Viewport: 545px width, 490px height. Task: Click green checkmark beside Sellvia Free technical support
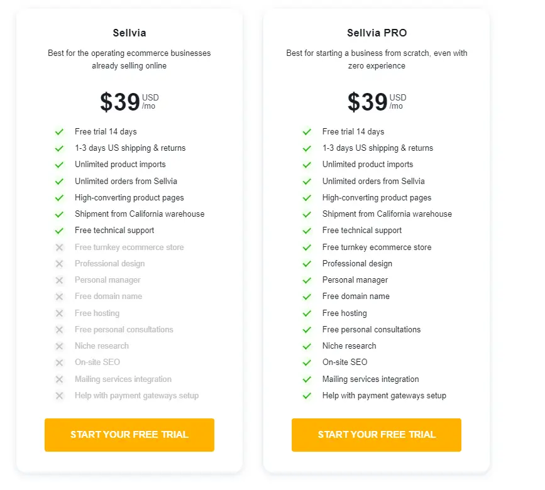pyautogui.click(x=60, y=231)
